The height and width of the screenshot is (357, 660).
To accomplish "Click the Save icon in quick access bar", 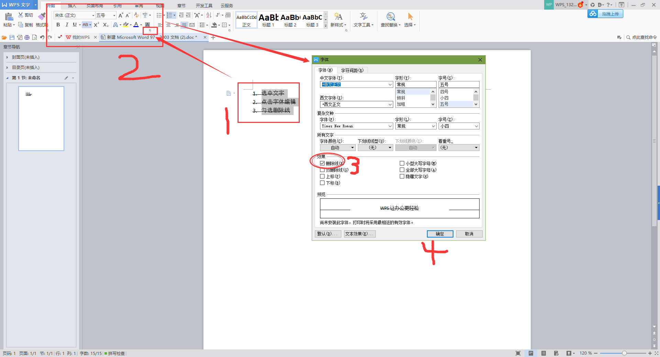I will click(12, 37).
